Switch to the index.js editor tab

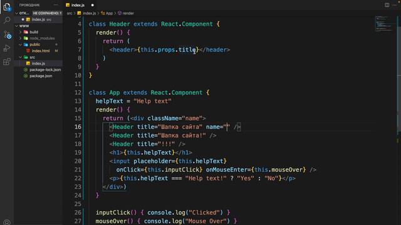tap(80, 5)
